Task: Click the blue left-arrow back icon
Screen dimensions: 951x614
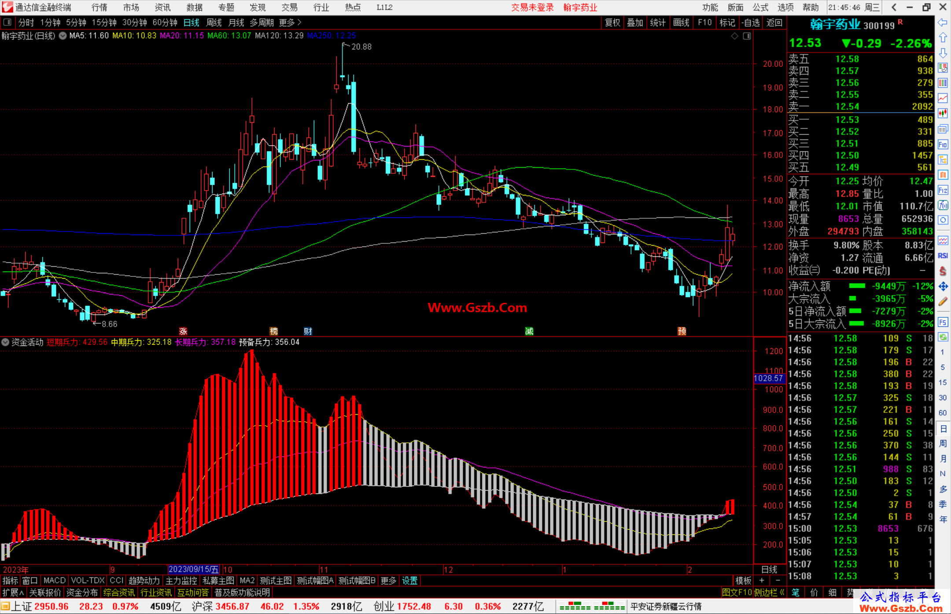Action: click(x=943, y=22)
